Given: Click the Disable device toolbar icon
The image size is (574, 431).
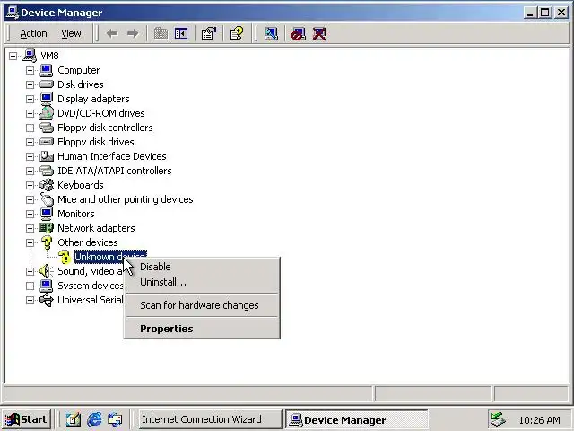Looking at the screenshot, I should tap(299, 34).
